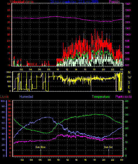Click the 24 hour graph date title
Screen dimensions: 138x164
coord(74,1)
